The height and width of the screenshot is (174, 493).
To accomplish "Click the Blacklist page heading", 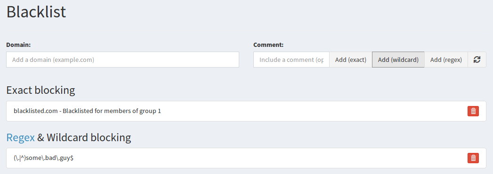I will coord(36,12).
